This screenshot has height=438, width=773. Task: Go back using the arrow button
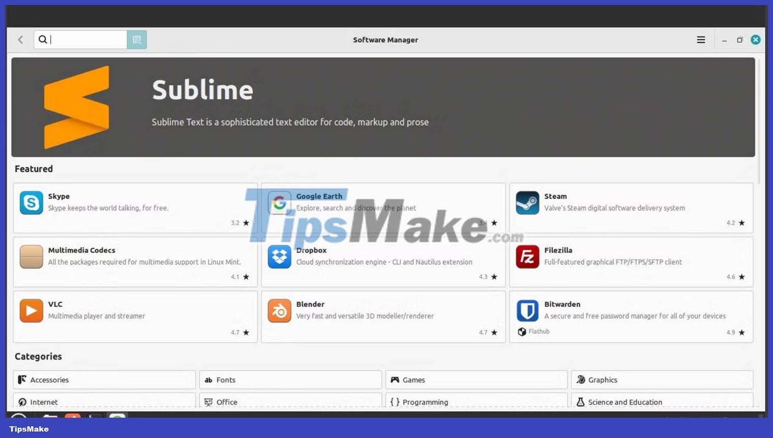pos(20,39)
